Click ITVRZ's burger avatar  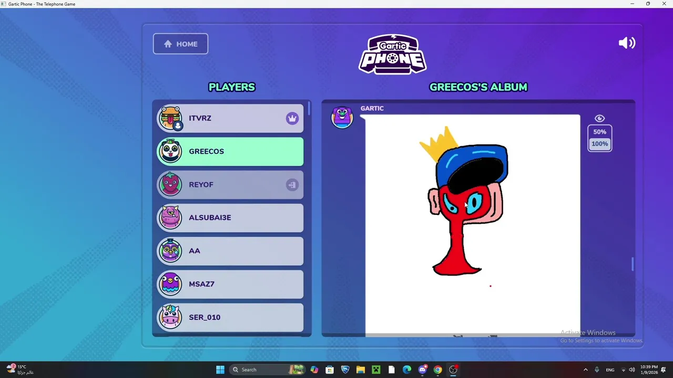point(170,118)
